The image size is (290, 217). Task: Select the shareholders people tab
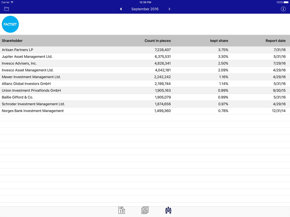(168, 210)
